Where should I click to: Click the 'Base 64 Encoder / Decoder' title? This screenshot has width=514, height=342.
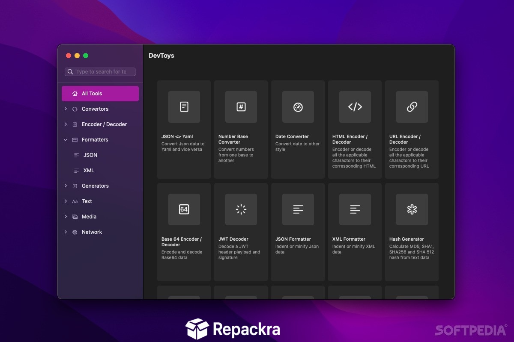click(x=182, y=242)
